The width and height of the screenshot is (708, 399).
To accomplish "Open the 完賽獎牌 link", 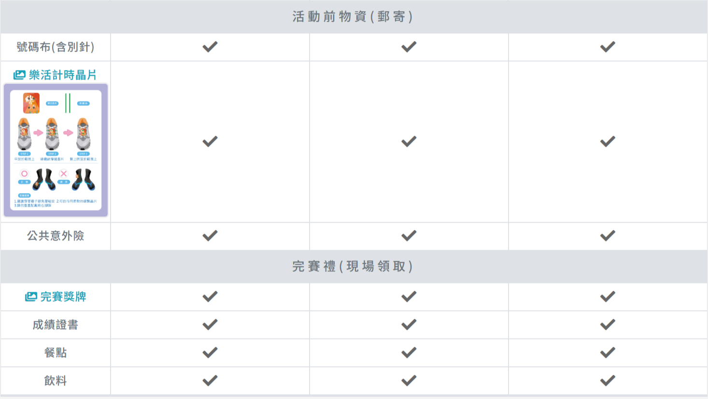I will pos(63,297).
